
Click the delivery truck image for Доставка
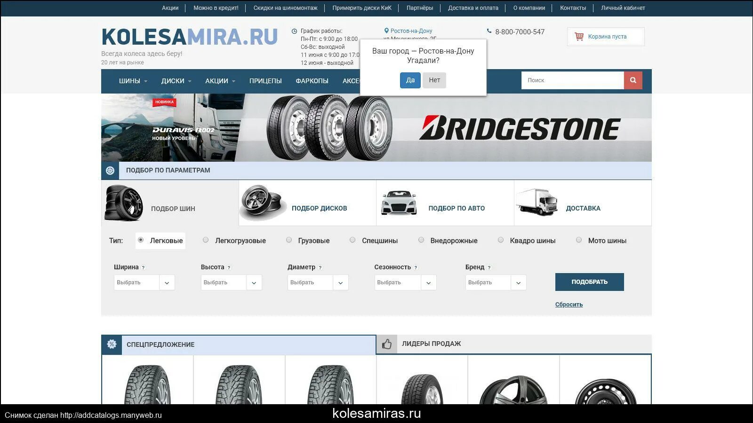point(537,202)
